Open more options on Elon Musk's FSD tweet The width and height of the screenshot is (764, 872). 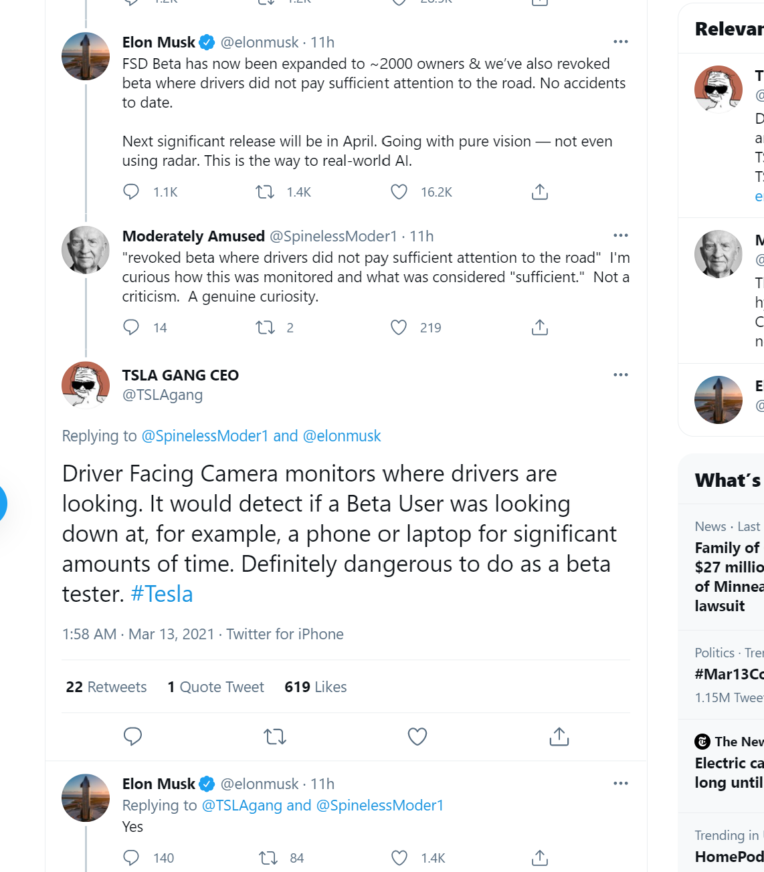(621, 41)
